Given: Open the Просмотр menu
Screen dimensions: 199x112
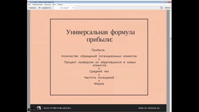Looking at the screenshot, I should pyautogui.click(x=48, y=4).
